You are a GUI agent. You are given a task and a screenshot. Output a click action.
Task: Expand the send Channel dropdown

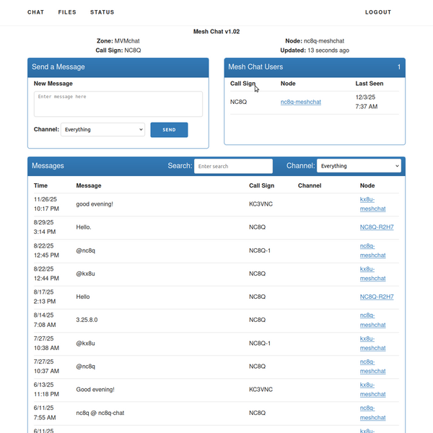click(x=102, y=130)
